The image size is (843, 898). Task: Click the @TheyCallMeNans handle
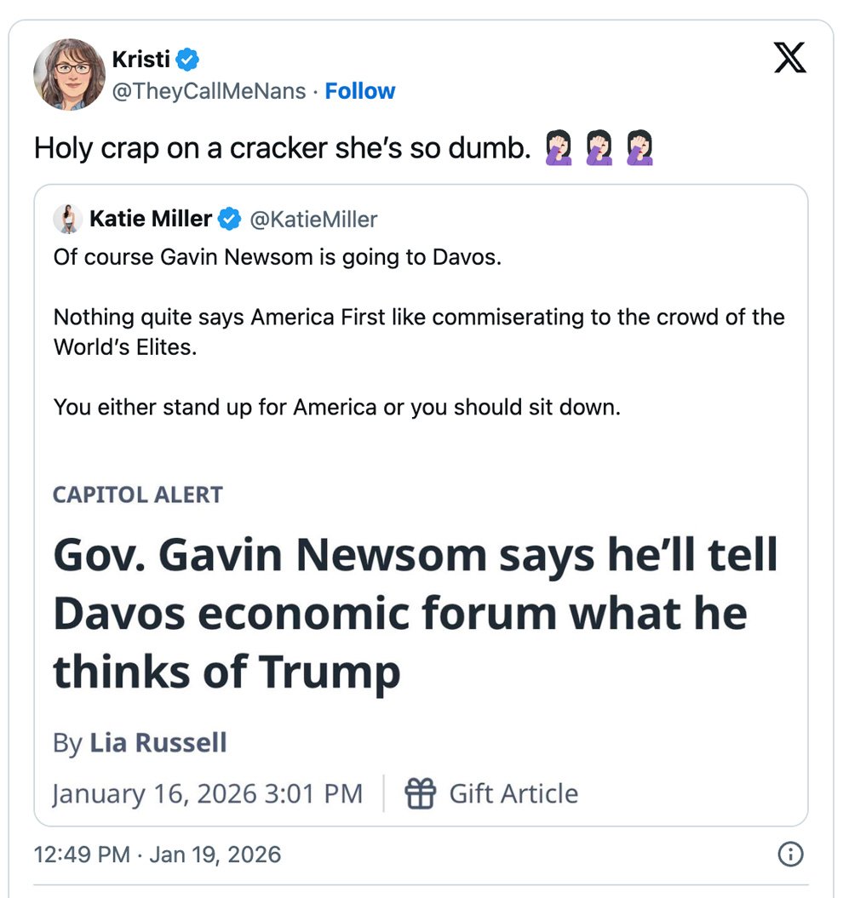[209, 91]
